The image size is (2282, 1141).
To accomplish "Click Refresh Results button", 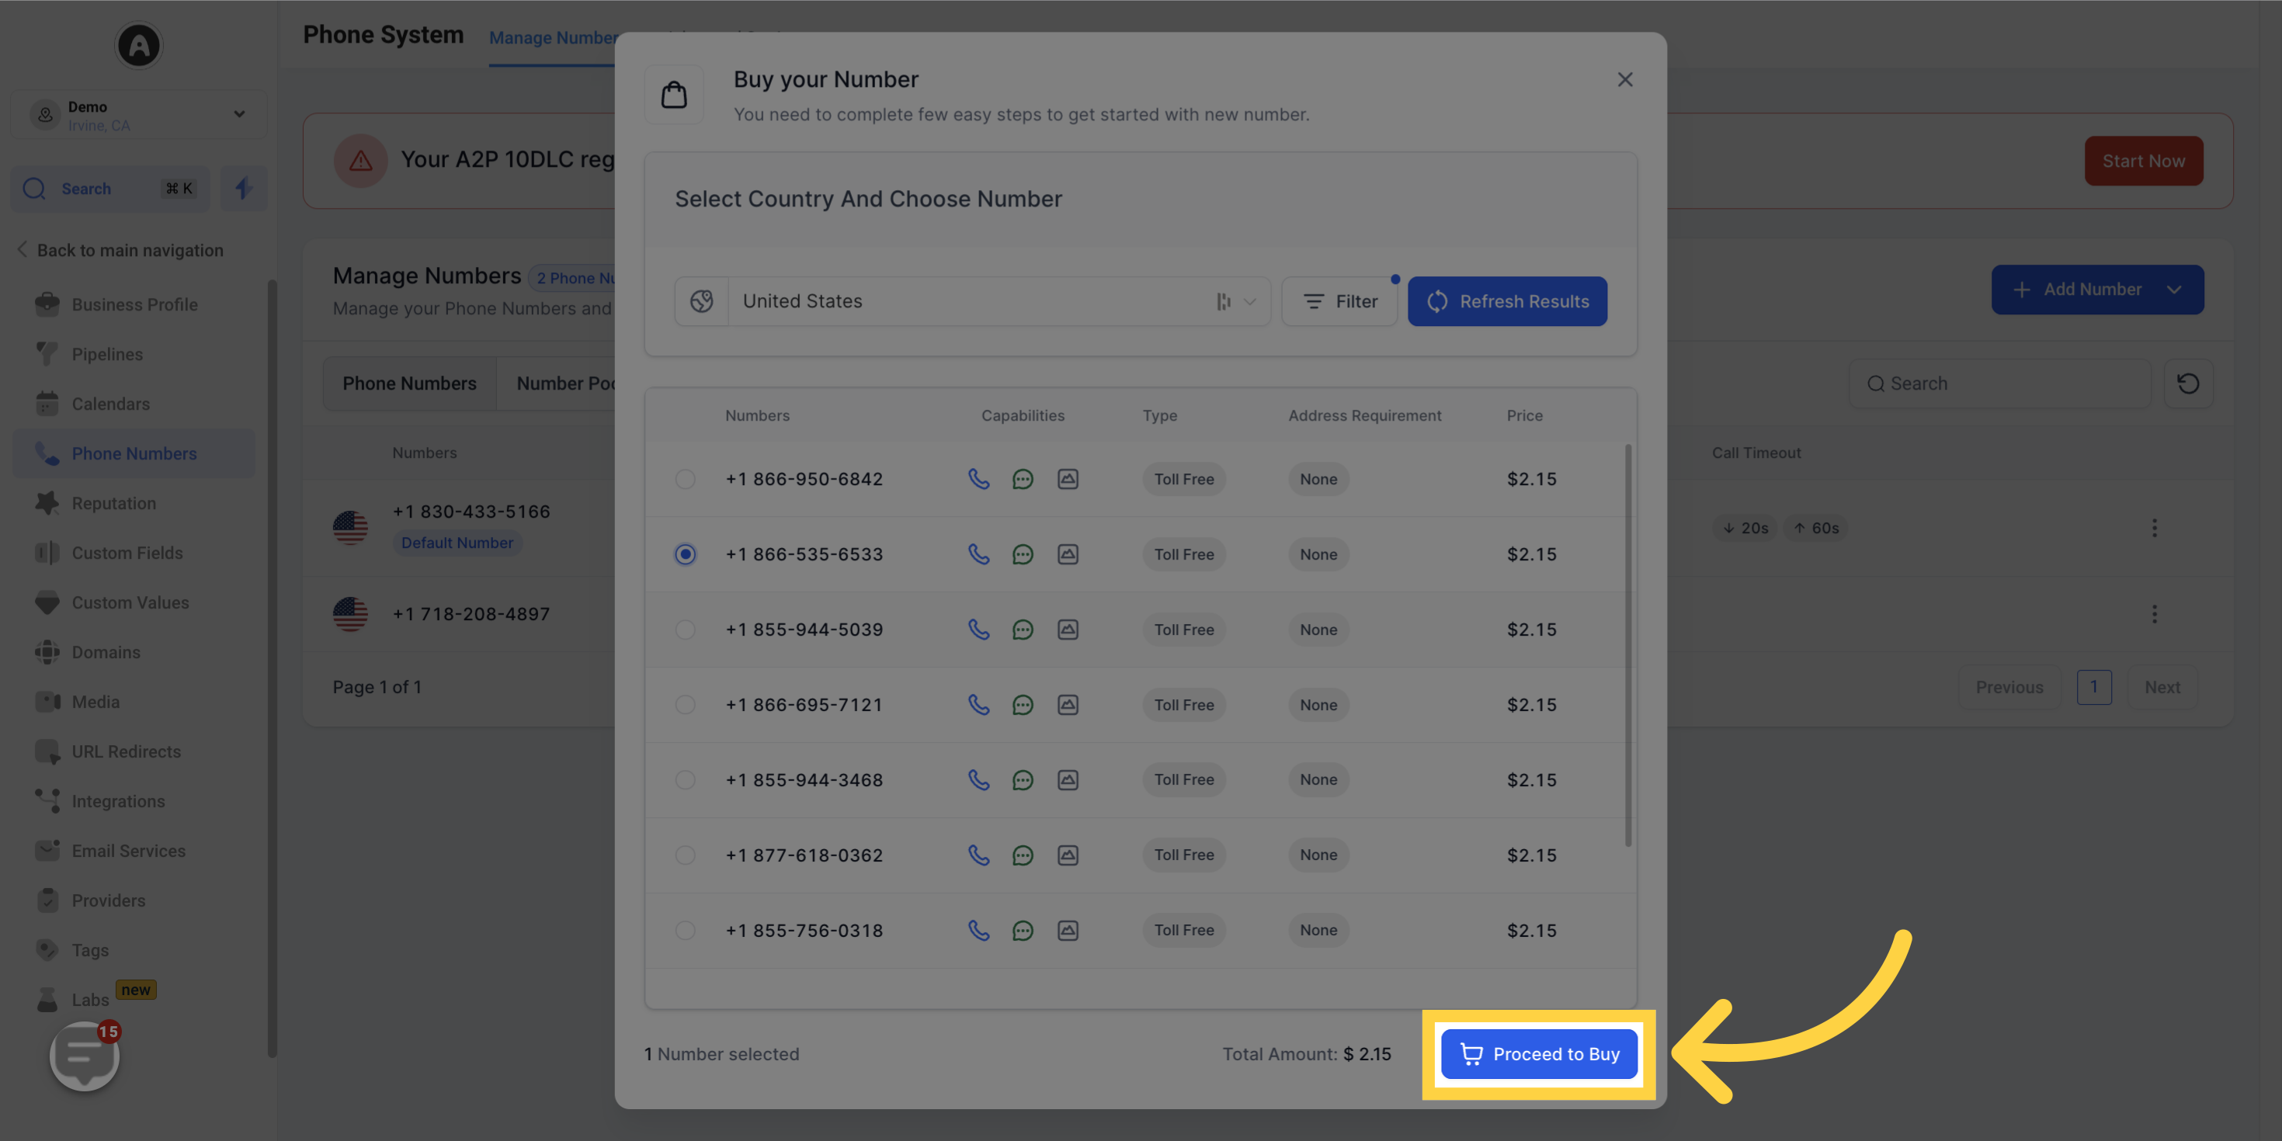I will point(1507,301).
